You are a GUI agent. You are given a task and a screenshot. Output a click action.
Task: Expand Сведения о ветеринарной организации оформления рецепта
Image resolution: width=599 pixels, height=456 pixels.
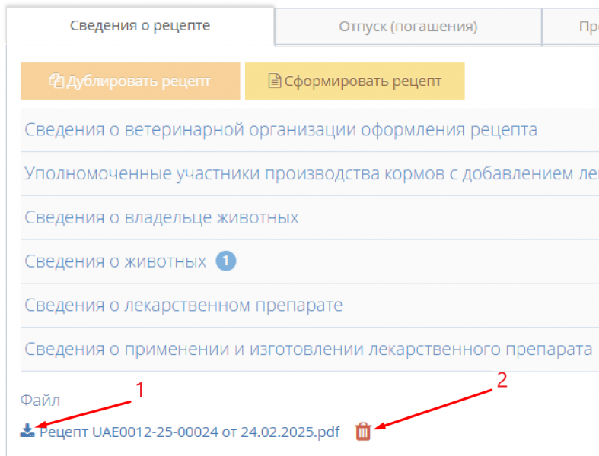click(x=281, y=129)
